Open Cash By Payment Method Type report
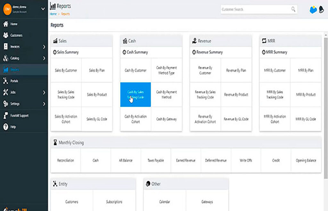 [x=167, y=70]
